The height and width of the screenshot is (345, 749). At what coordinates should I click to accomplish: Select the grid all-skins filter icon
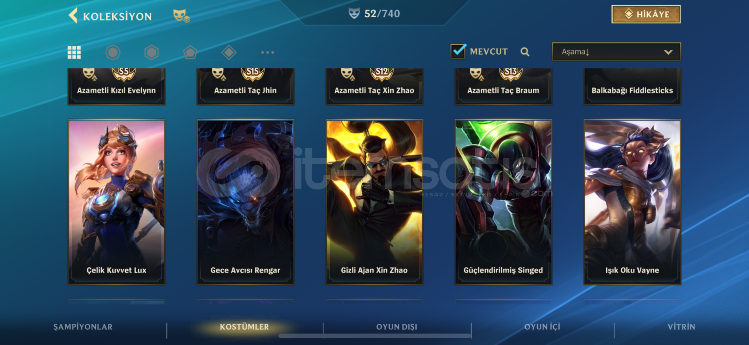click(74, 52)
